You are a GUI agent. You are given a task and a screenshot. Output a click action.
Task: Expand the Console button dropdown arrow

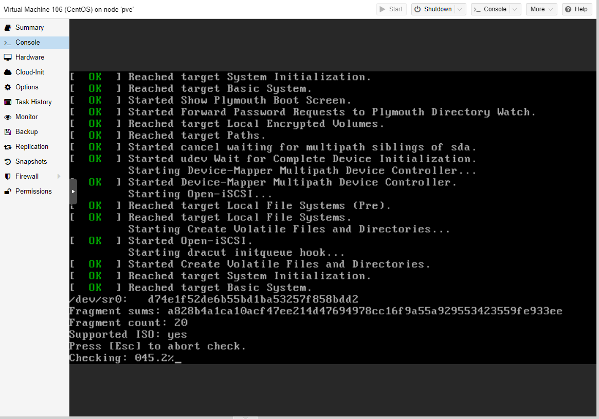(515, 9)
